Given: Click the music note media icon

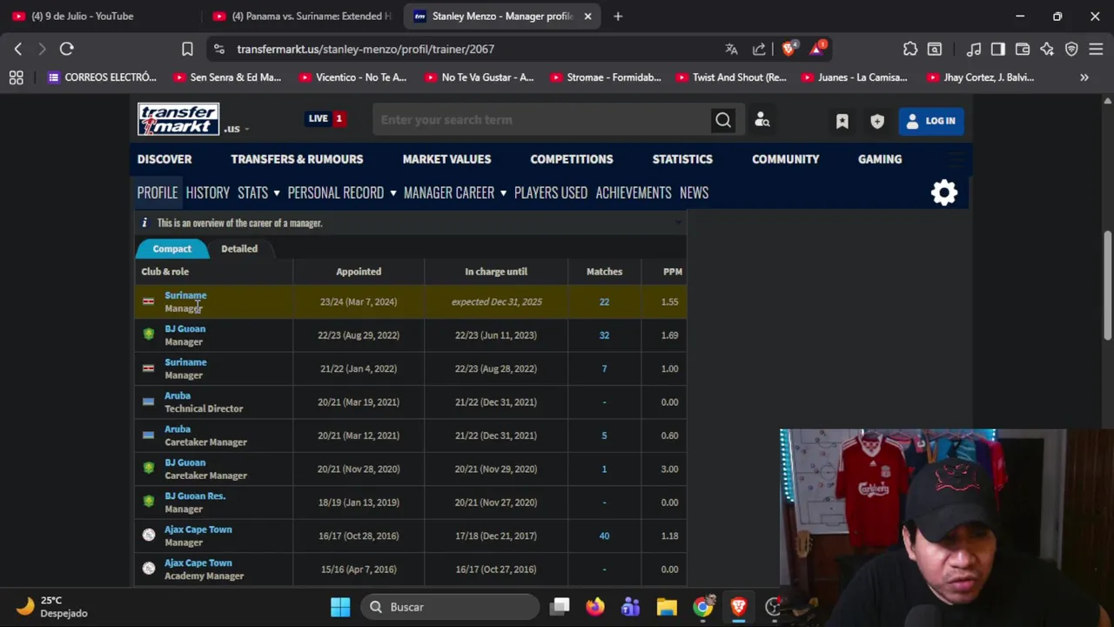Looking at the screenshot, I should pos(974,49).
